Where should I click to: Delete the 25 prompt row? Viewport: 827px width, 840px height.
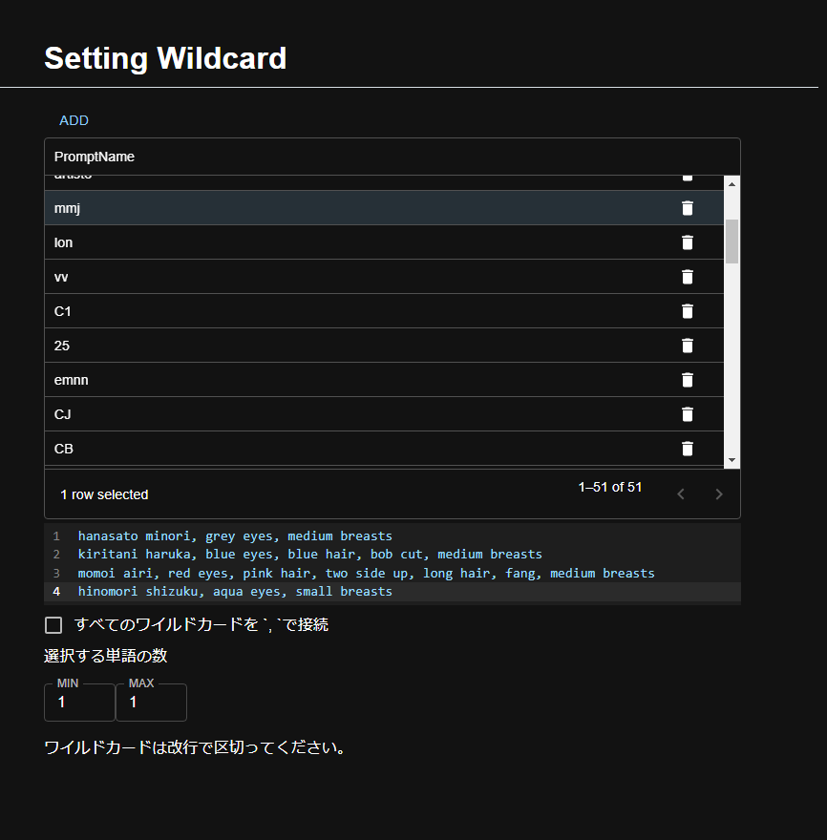pos(687,346)
